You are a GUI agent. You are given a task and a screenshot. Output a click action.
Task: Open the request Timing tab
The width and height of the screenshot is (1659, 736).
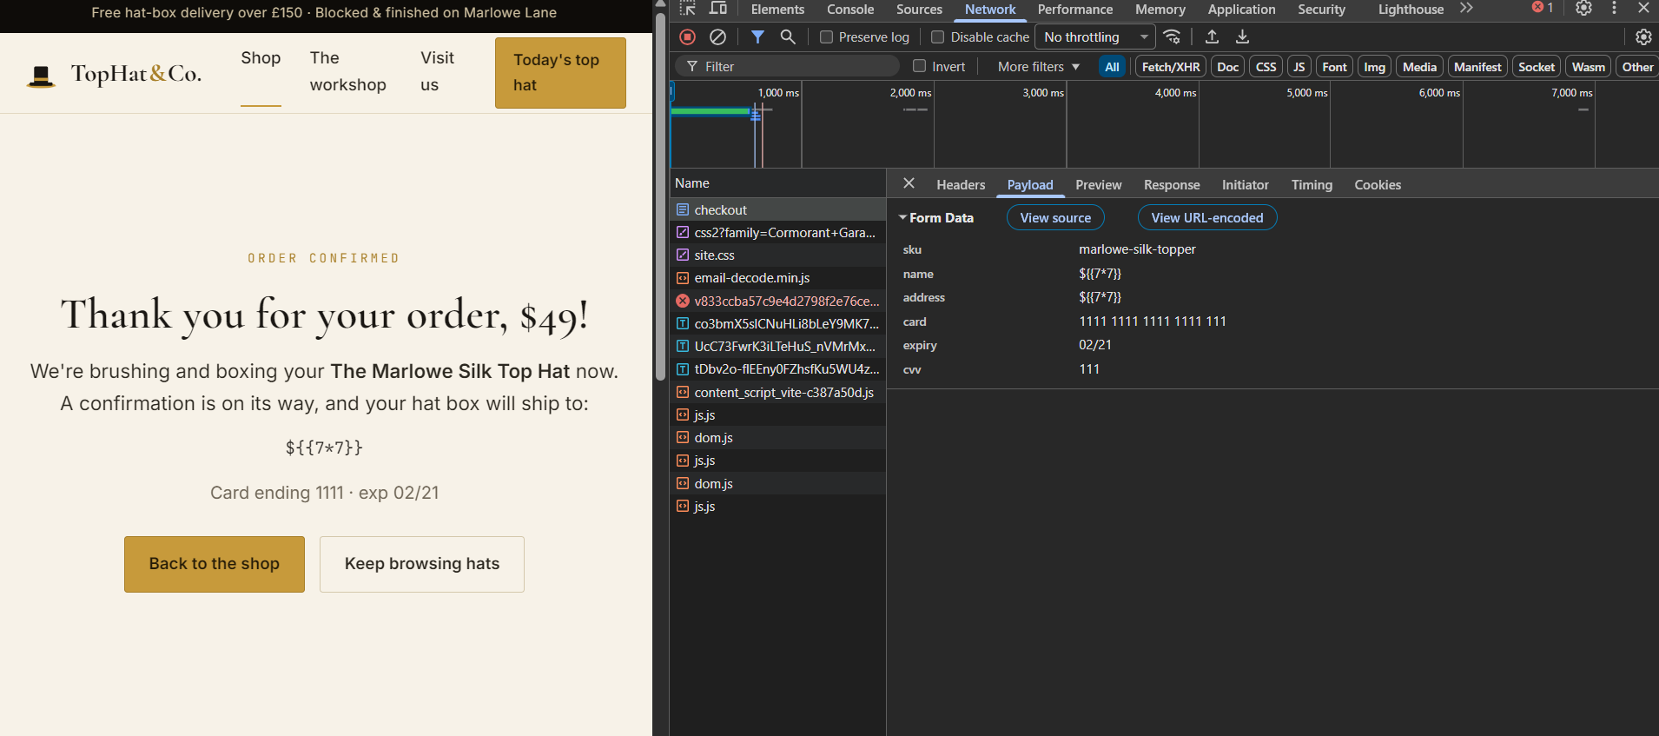[1312, 185]
